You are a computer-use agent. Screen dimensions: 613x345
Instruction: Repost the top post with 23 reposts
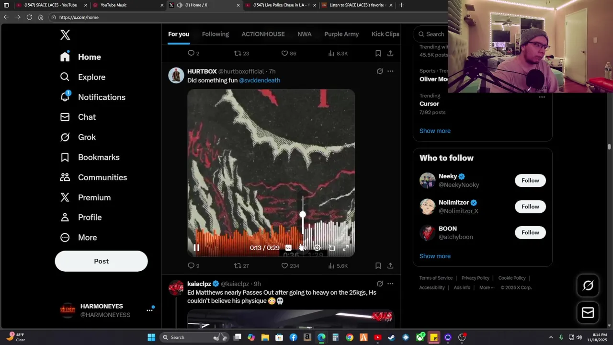(x=241, y=53)
